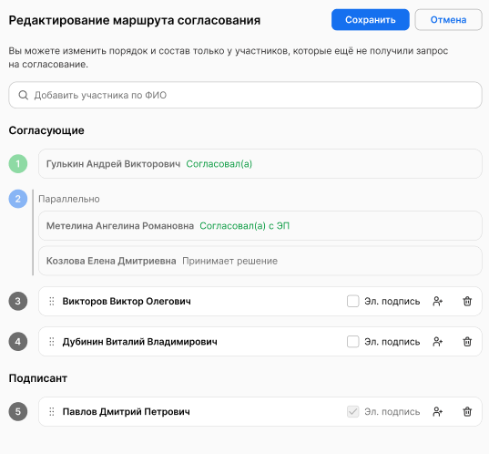
Task: Select Метелина Ангелина Романовна row
Action: [260, 226]
